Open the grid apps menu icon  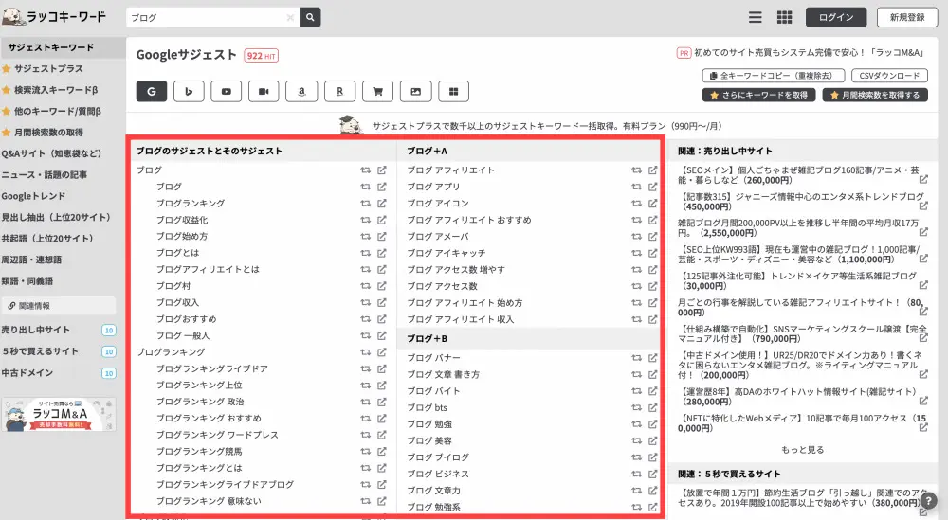pyautogui.click(x=784, y=17)
